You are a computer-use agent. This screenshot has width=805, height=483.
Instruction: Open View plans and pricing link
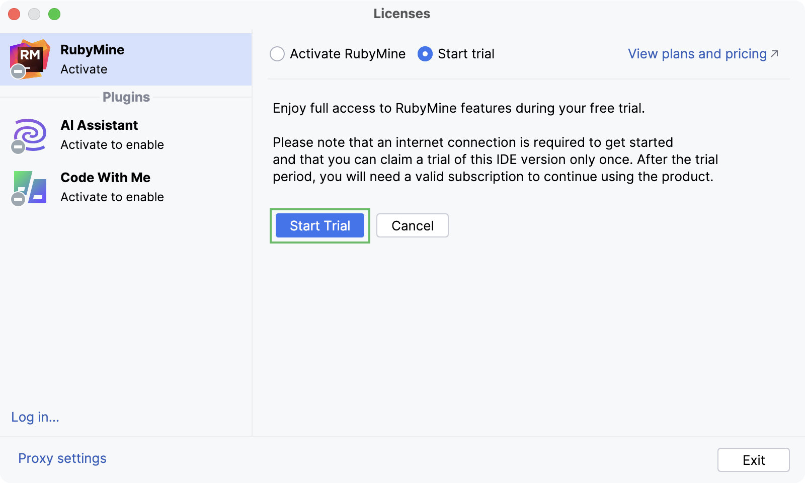coord(697,54)
